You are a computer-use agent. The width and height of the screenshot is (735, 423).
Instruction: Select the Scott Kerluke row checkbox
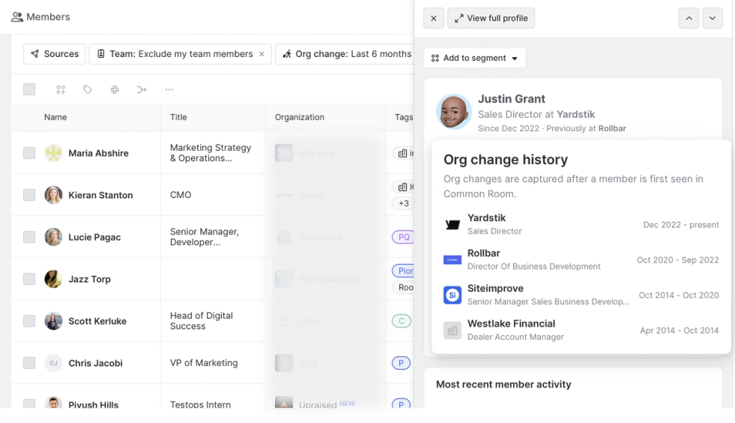[x=29, y=321]
